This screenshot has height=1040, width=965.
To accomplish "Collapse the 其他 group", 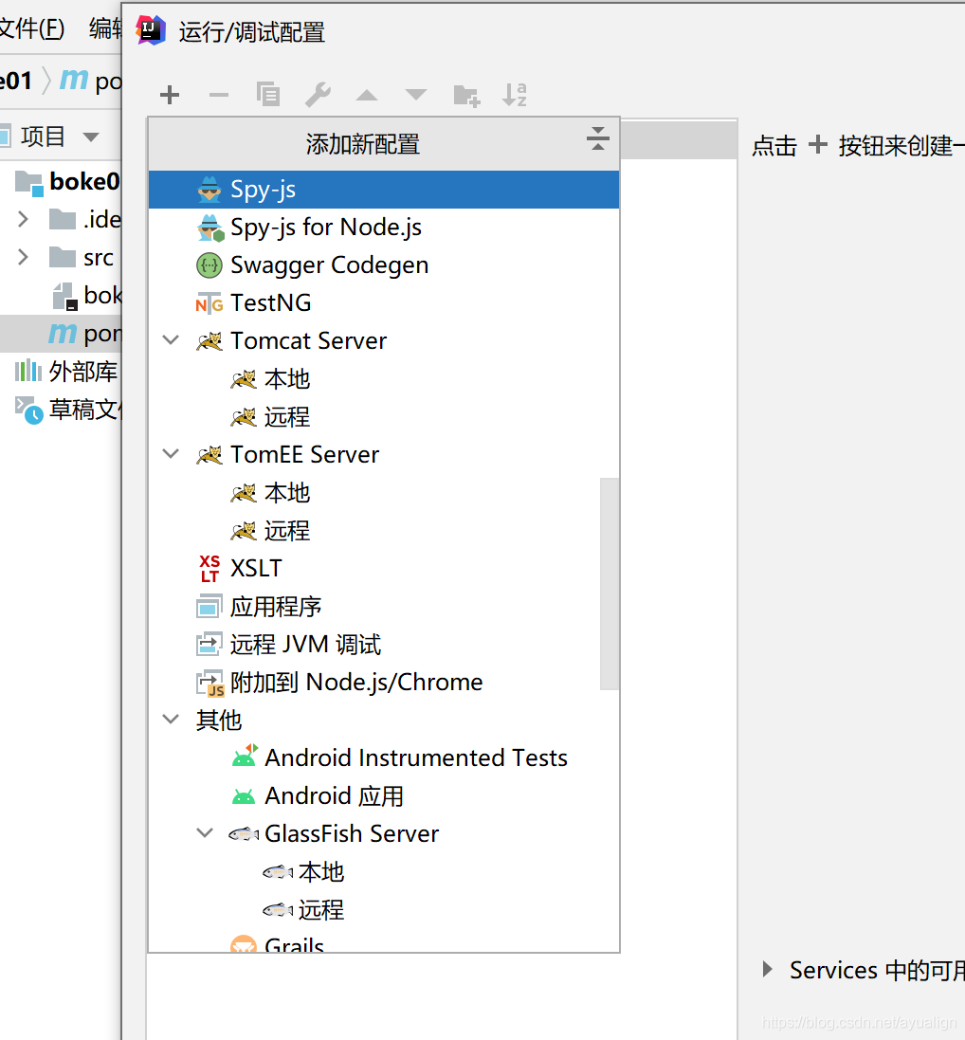I will 172,720.
